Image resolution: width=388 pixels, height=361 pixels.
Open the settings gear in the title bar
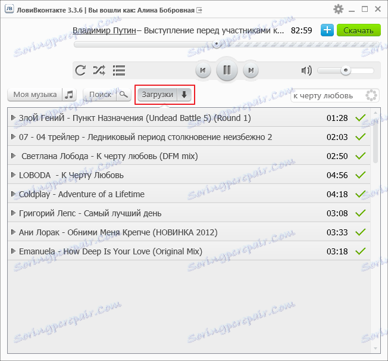click(x=338, y=10)
